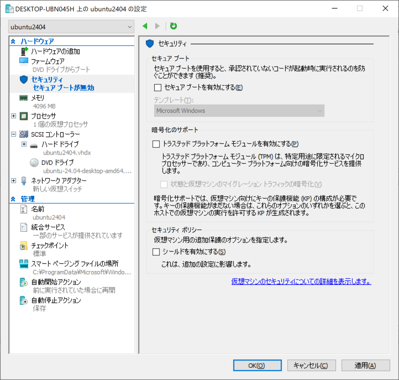Click the green refresh icon
This screenshot has height=380, width=399.
pyautogui.click(x=173, y=26)
